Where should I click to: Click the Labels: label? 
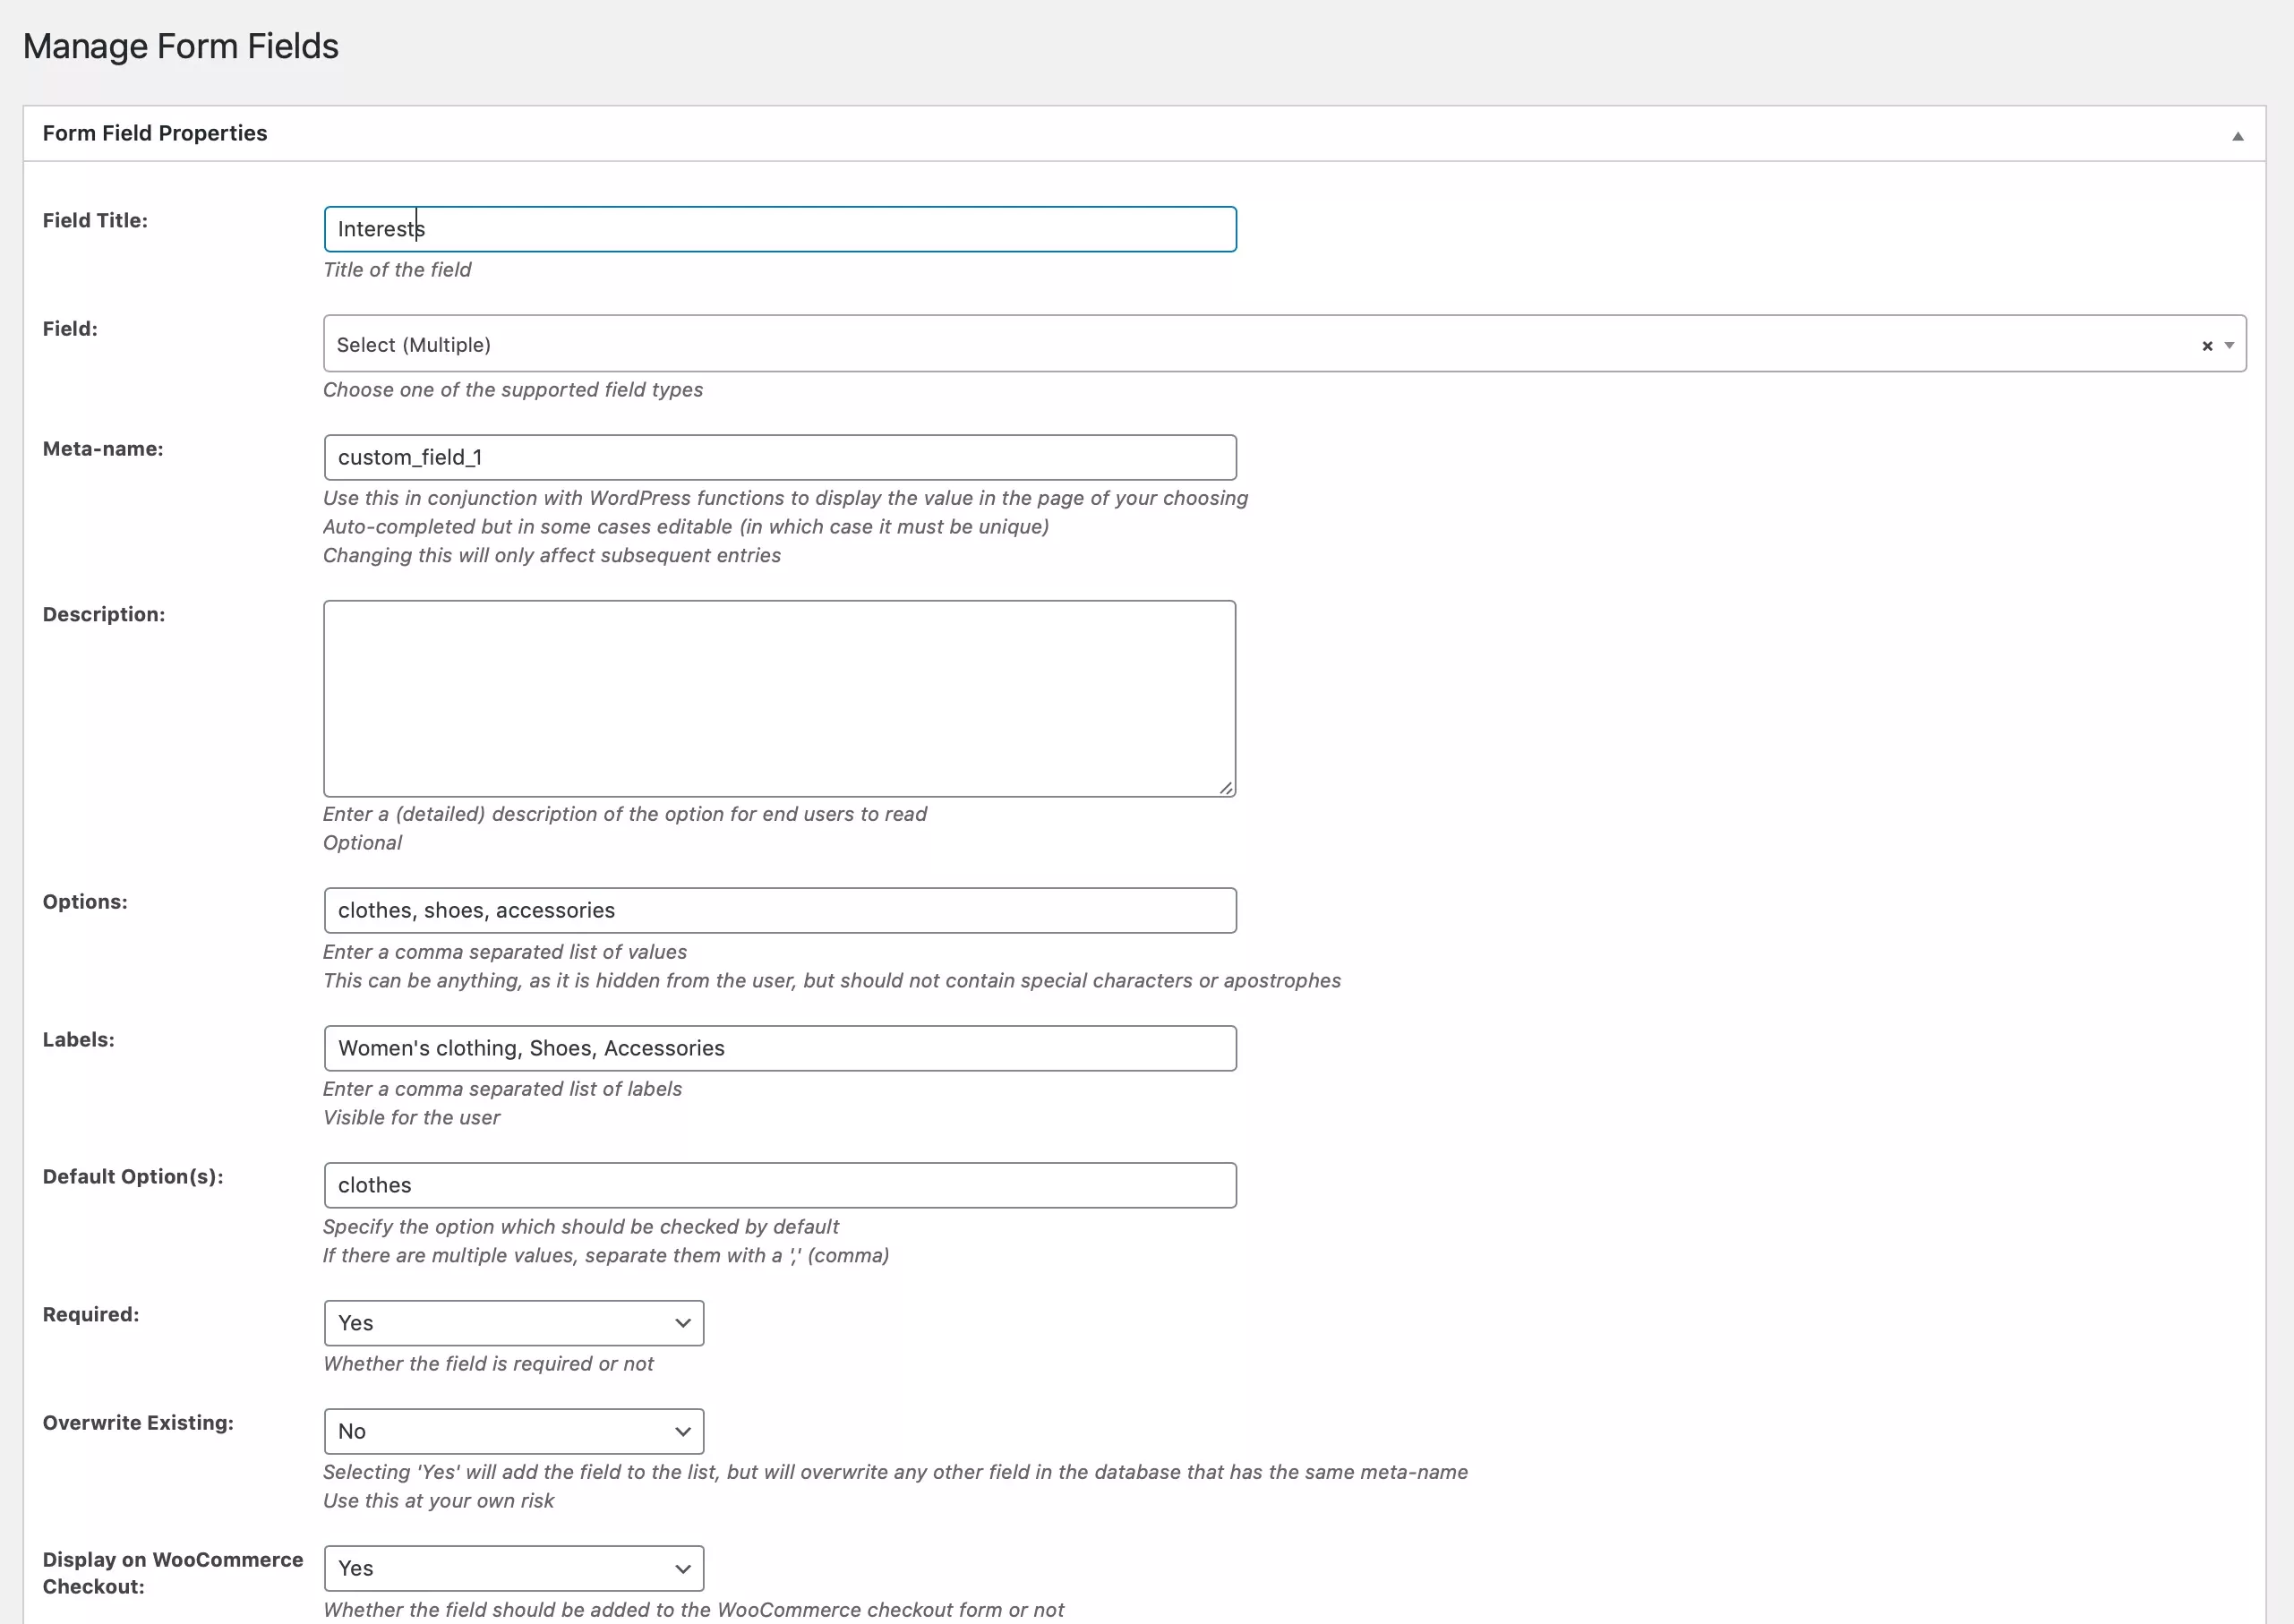78,1039
